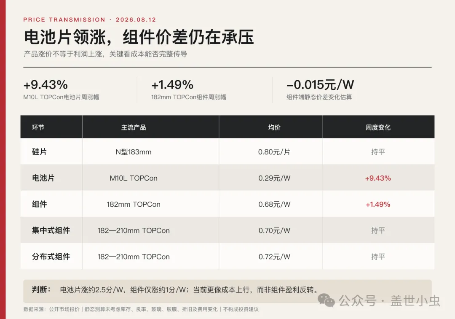Viewport: 455px width, 319px height.
Task: Select the 环节 column header
Action: click(38, 127)
